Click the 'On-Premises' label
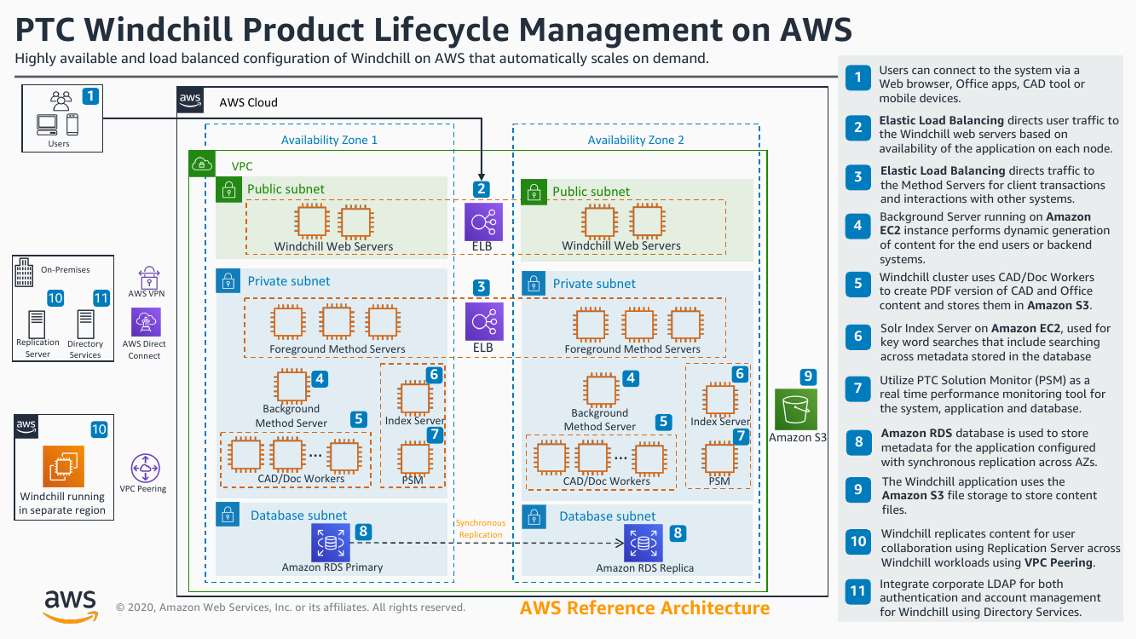 click(x=66, y=270)
